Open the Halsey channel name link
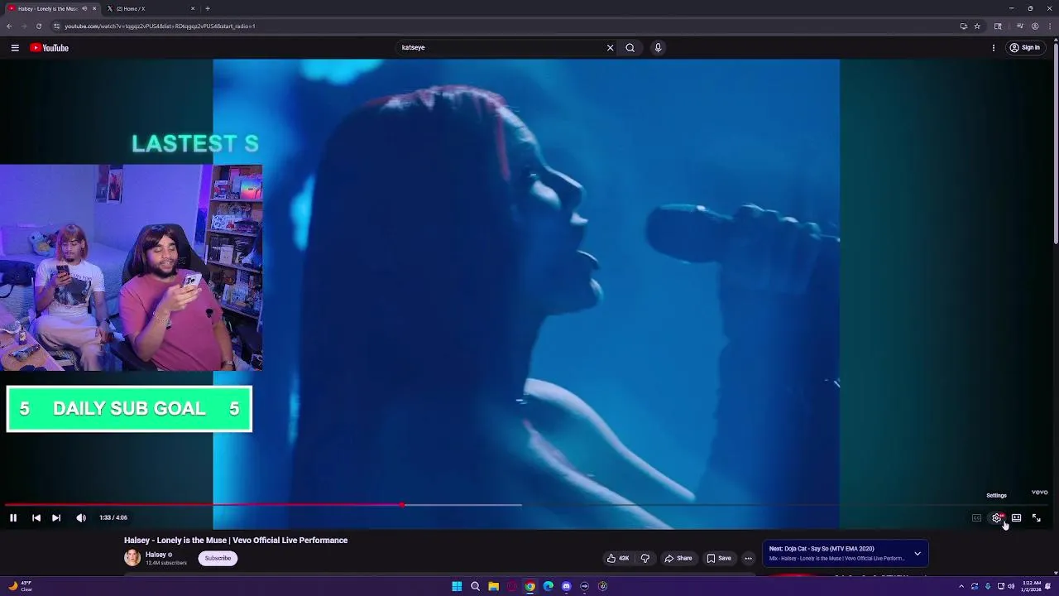This screenshot has height=596, width=1059. click(156, 555)
